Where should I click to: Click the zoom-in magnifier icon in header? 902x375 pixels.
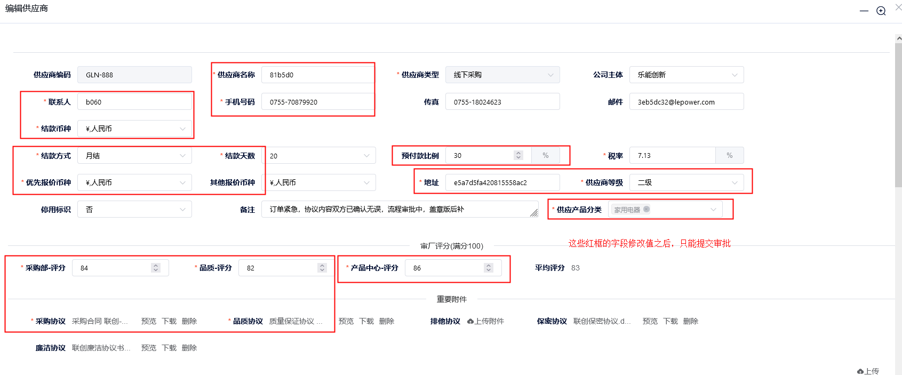coord(881,11)
